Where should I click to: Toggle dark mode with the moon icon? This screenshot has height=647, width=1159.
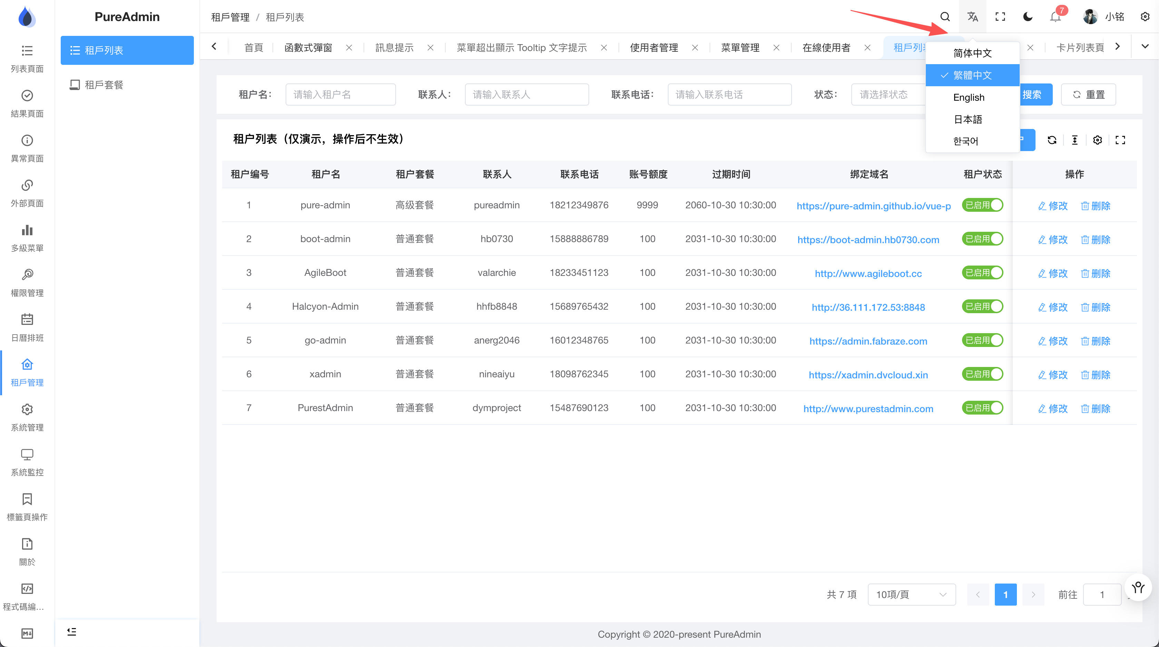[1028, 17]
